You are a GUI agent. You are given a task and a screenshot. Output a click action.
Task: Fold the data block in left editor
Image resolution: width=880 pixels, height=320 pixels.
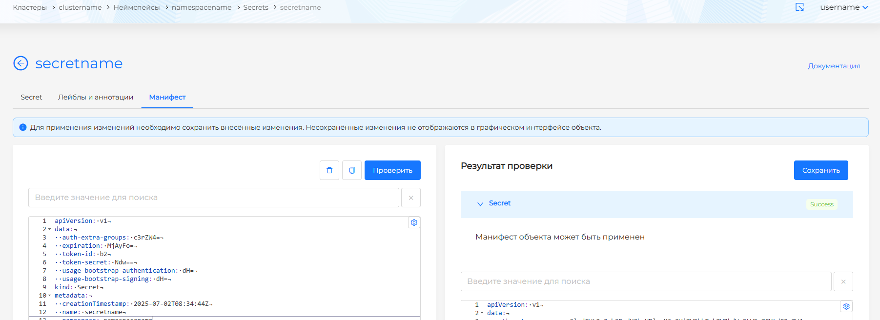coord(49,229)
